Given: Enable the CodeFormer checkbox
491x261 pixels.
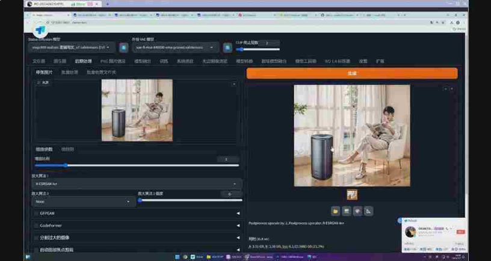Looking at the screenshot, I should [x=37, y=226].
